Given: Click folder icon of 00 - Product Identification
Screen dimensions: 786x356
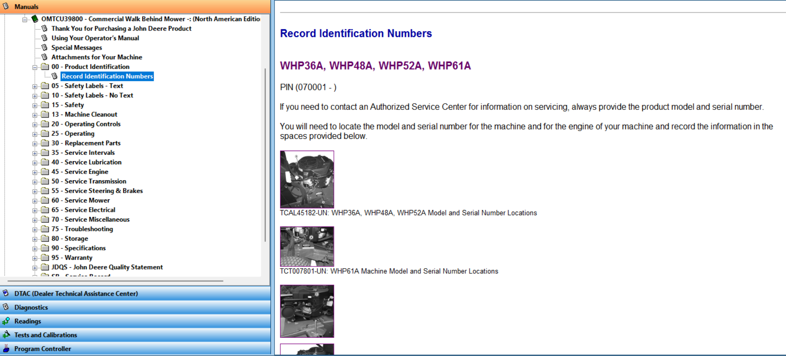Looking at the screenshot, I should click(45, 67).
